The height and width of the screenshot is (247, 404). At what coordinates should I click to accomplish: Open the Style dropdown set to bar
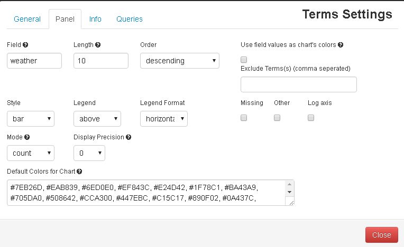click(x=31, y=119)
